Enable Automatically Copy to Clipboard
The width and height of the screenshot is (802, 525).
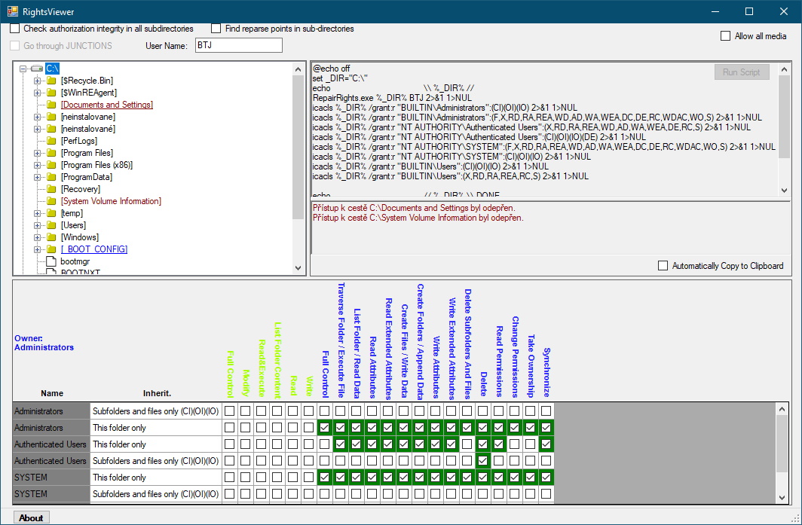coord(663,266)
